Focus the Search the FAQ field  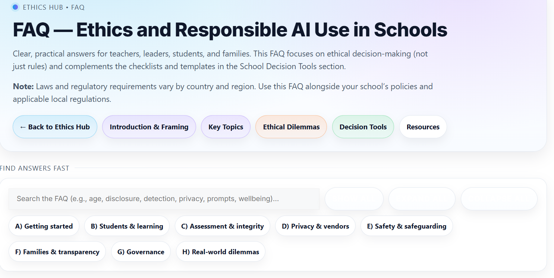click(x=164, y=199)
